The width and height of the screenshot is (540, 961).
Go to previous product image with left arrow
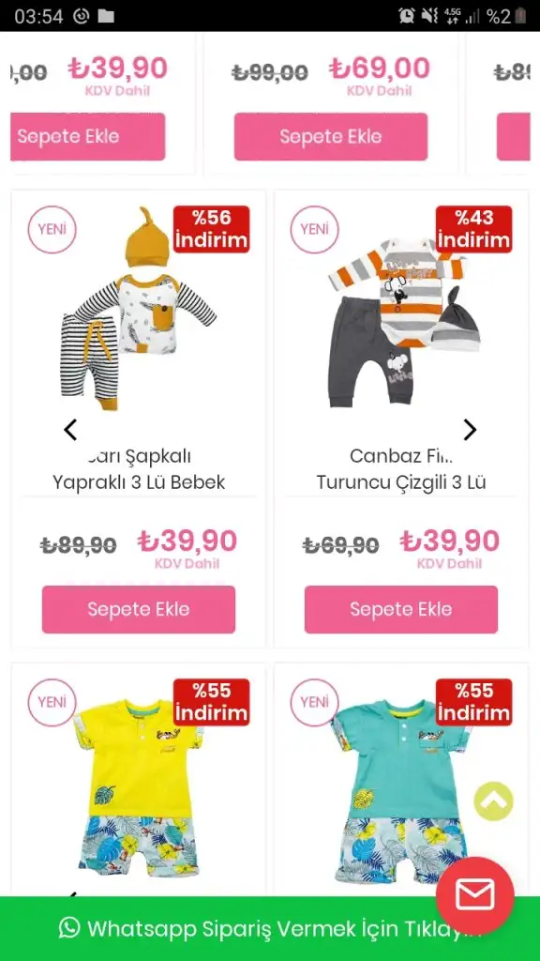point(70,430)
